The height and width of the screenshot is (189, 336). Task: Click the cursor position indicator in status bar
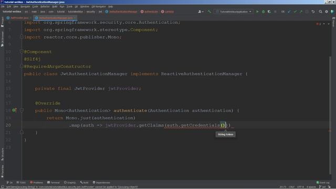[x=282, y=187]
